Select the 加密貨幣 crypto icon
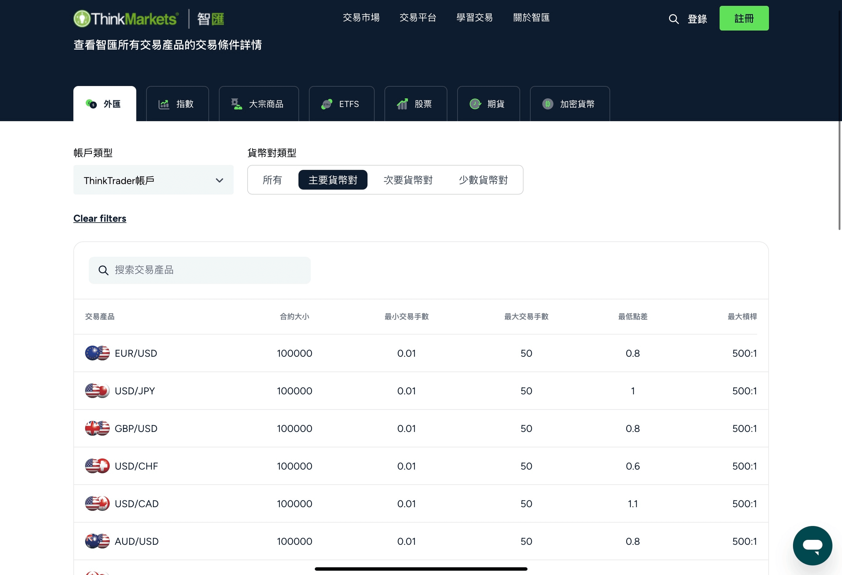Screen dimensions: 842x575 pos(548,104)
